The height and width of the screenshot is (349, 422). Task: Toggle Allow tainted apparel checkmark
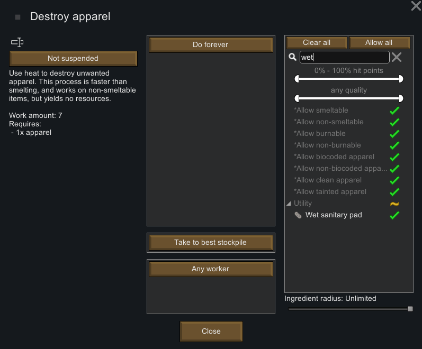coord(394,192)
